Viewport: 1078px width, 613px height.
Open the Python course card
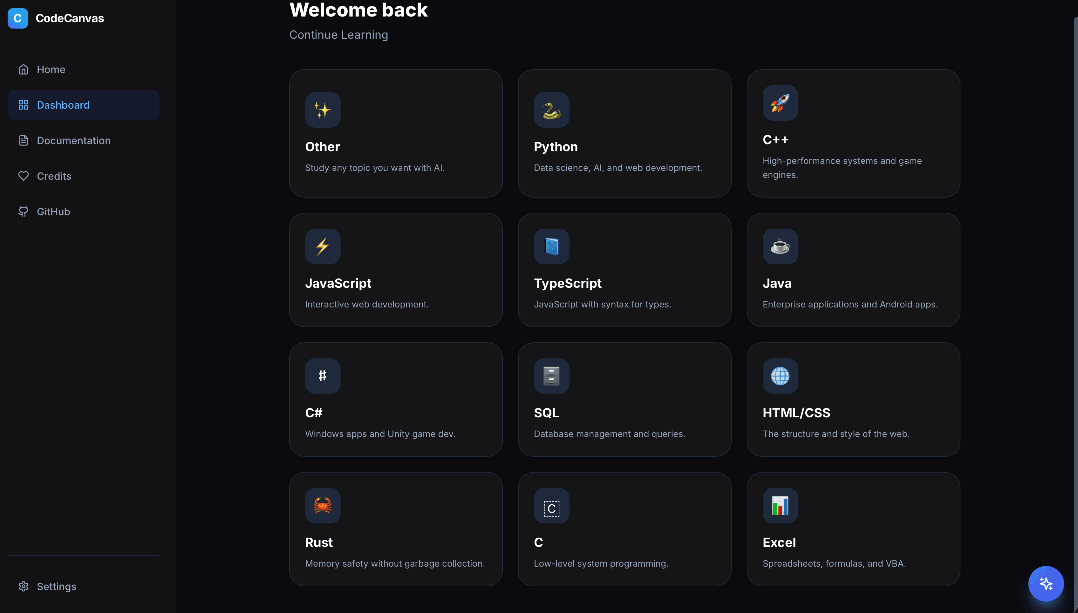[x=624, y=134]
